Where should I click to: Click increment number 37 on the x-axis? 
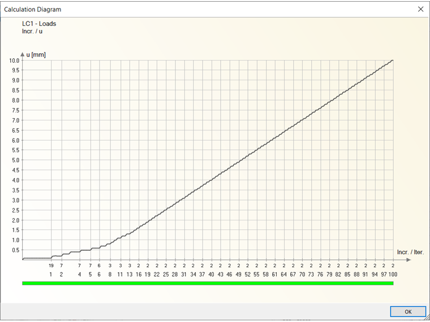point(202,275)
